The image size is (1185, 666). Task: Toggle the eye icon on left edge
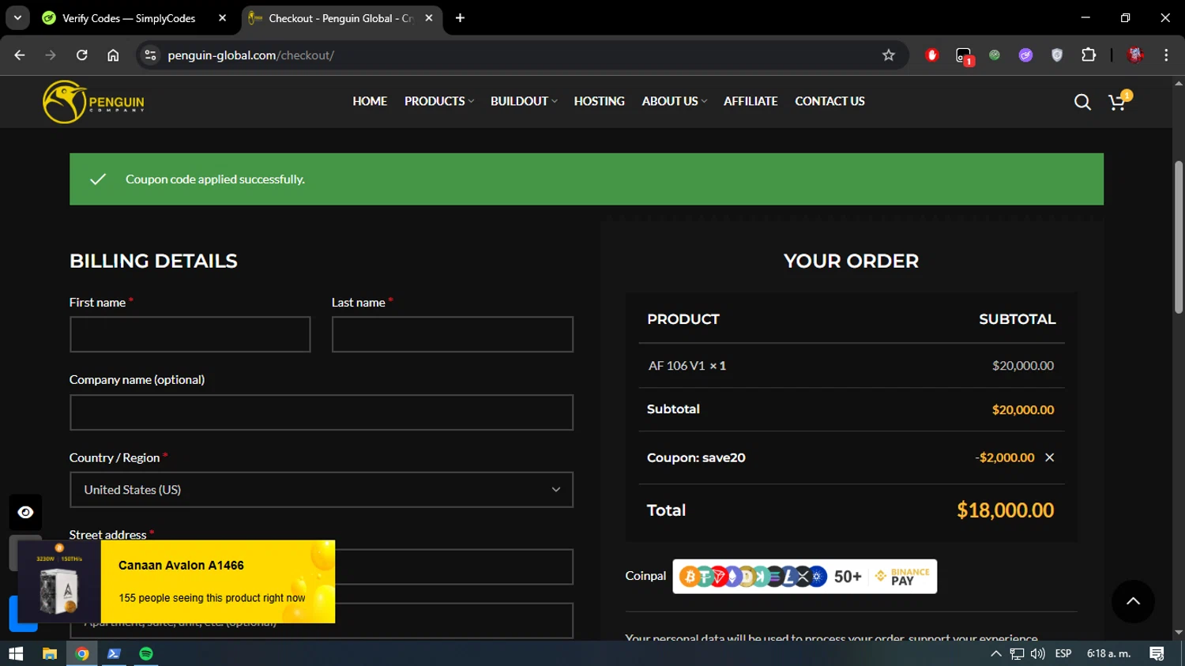pyautogui.click(x=25, y=513)
